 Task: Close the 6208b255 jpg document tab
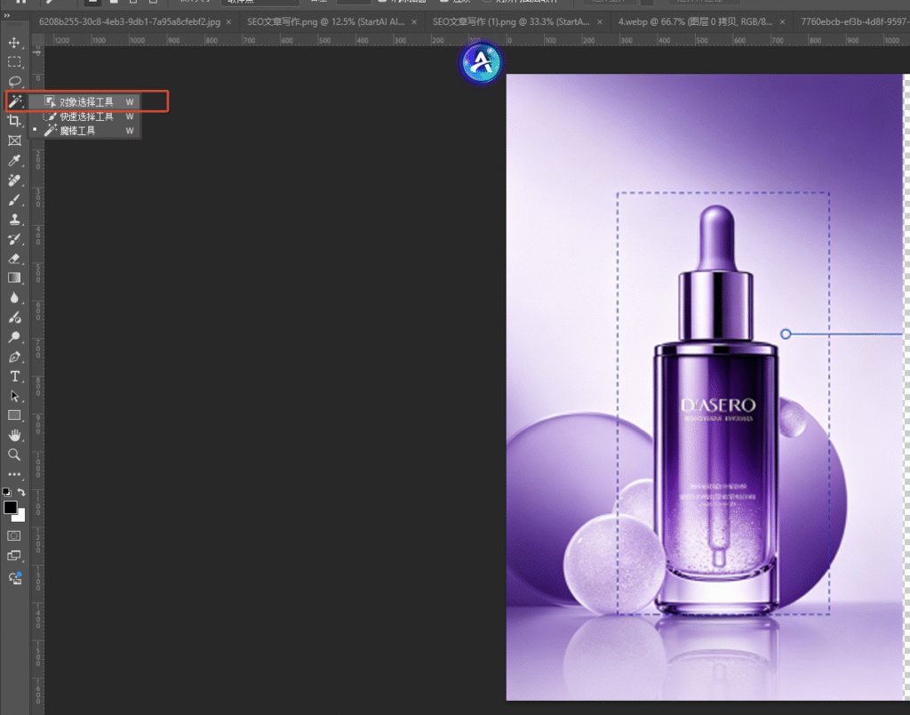coord(228,22)
